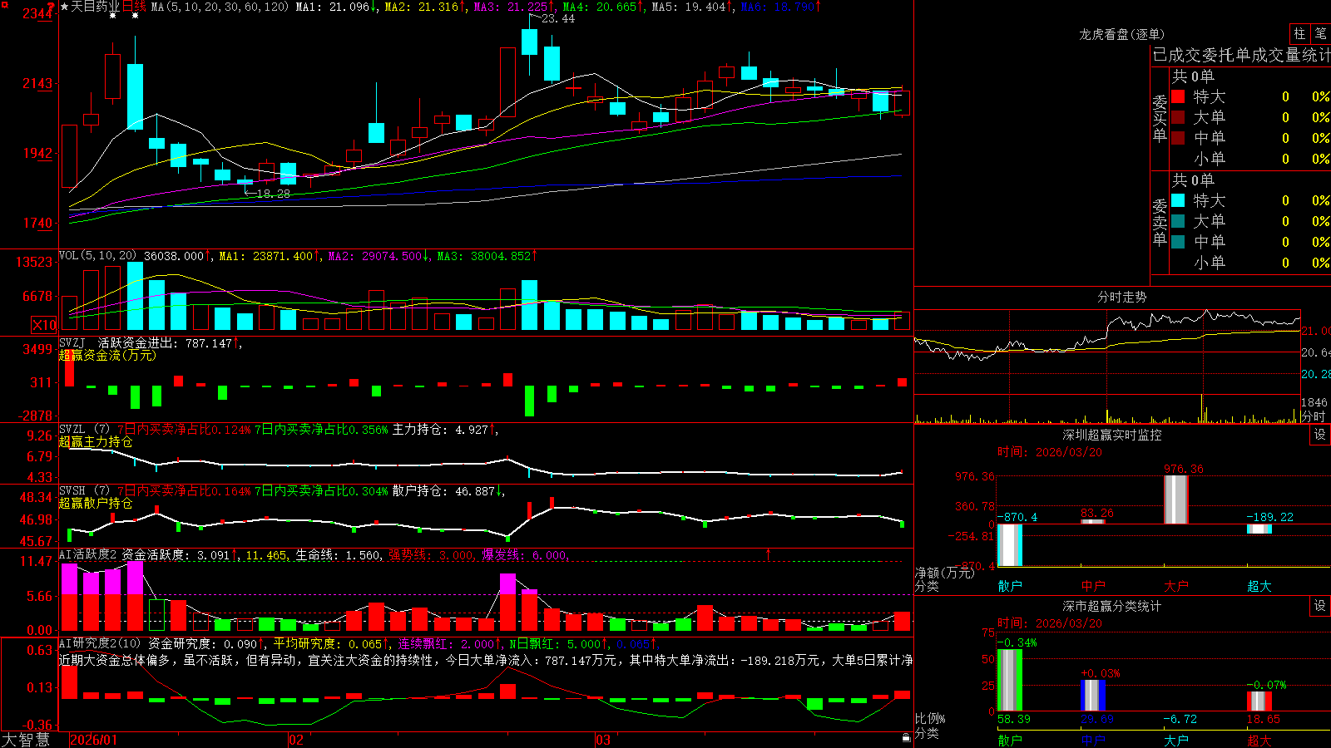
Task: Click the red up arrow in the AI活跃度 panel
Action: pos(768,554)
